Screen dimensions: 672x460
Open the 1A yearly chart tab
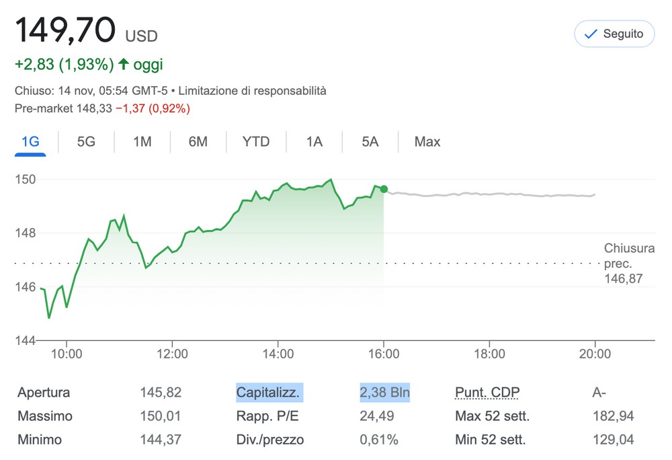pyautogui.click(x=314, y=141)
